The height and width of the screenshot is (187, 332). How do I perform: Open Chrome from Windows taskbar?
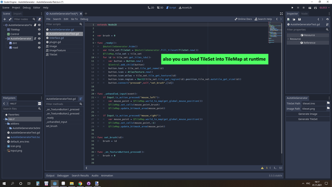click(80, 183)
